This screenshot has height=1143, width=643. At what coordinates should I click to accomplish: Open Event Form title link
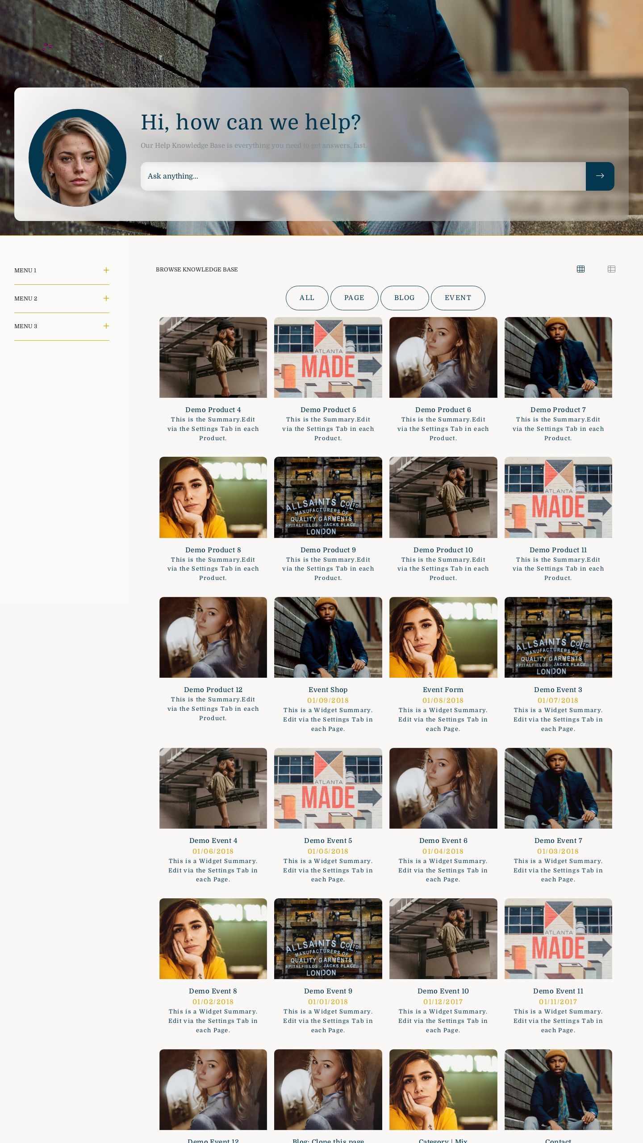(443, 690)
